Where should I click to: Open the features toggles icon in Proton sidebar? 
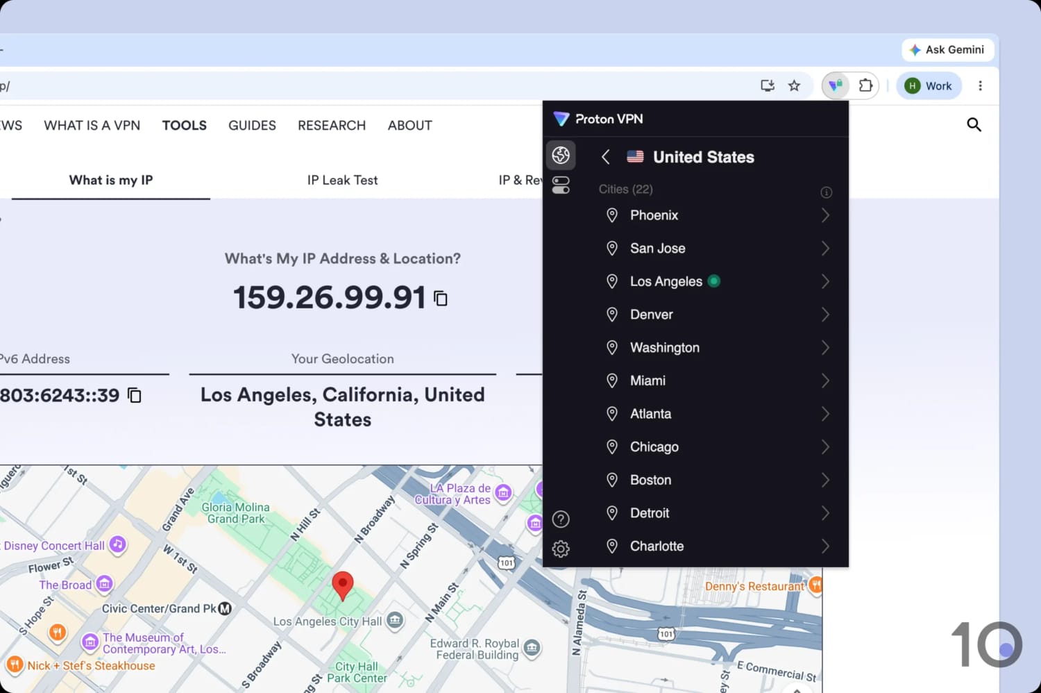tap(561, 185)
